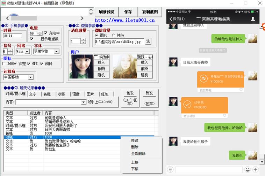Click the emoji smiley icon in chat bar
The image size is (265, 176).
pos(248,170)
